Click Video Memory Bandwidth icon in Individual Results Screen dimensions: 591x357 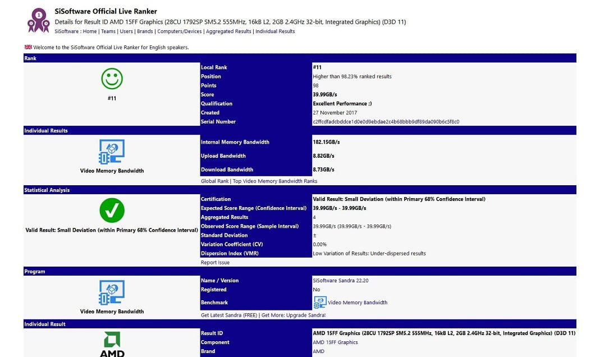(x=112, y=151)
